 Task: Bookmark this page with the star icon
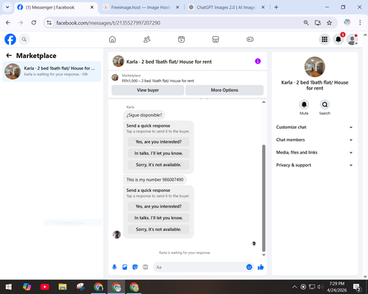click(329, 23)
